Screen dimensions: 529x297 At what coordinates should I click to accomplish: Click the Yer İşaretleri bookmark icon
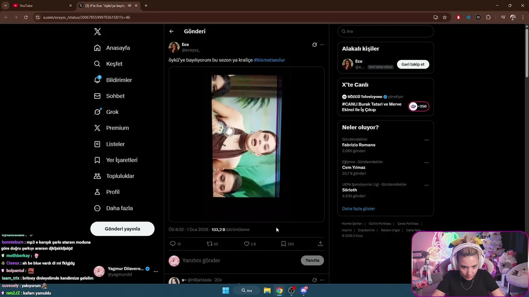point(97,160)
